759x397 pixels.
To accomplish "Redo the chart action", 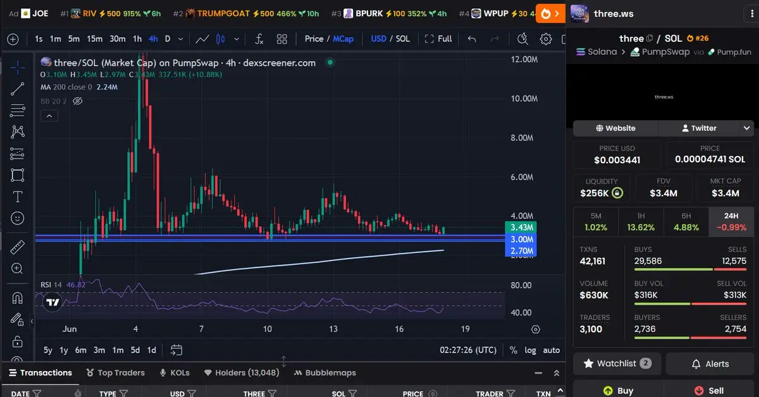I will (x=493, y=39).
